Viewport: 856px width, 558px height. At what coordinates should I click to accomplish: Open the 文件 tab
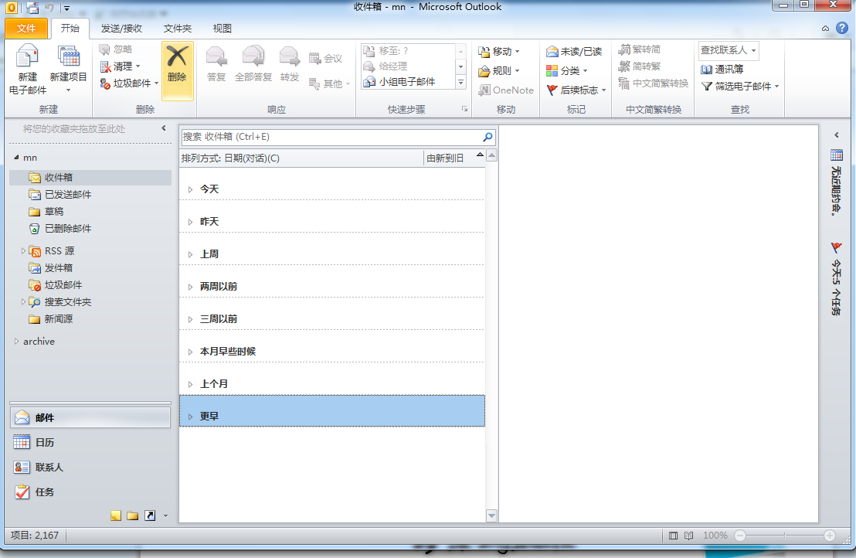(26, 29)
